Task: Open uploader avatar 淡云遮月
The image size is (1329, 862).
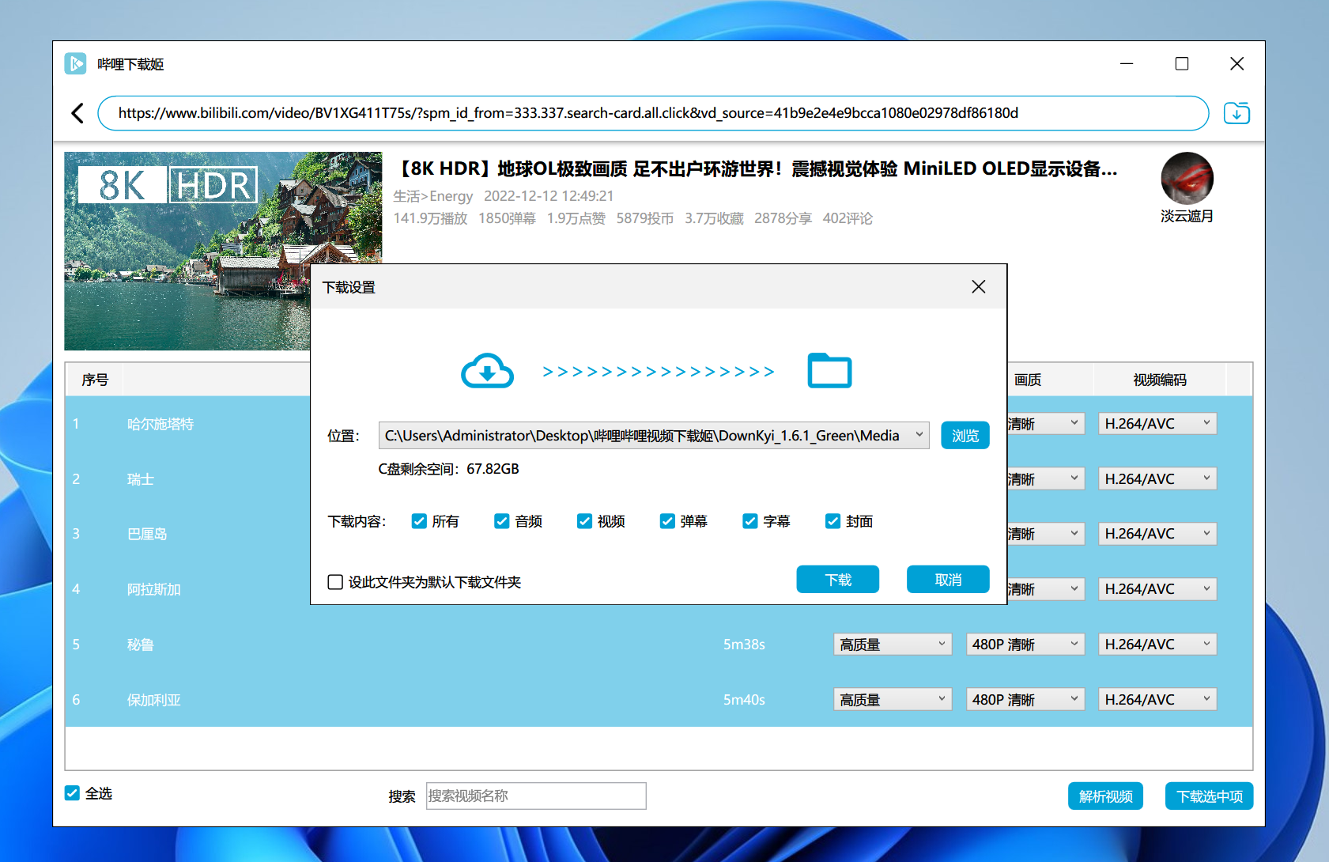Action: coord(1187,178)
